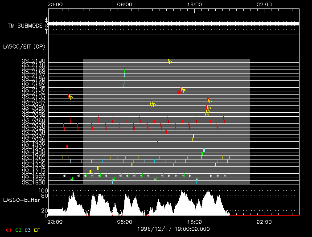
Task: Click the yellow block on the OS_1704 row
Action: click(98, 168)
